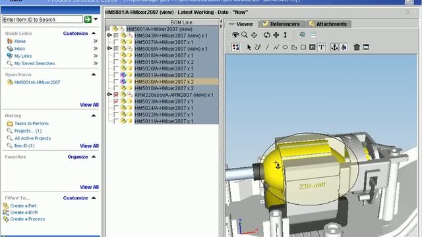Collapse the Favorites section
This screenshot has height=237, width=422.
click(x=94, y=157)
